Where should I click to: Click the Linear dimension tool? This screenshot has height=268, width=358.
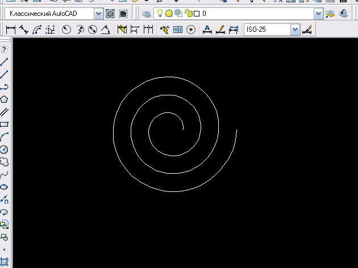[10, 30]
